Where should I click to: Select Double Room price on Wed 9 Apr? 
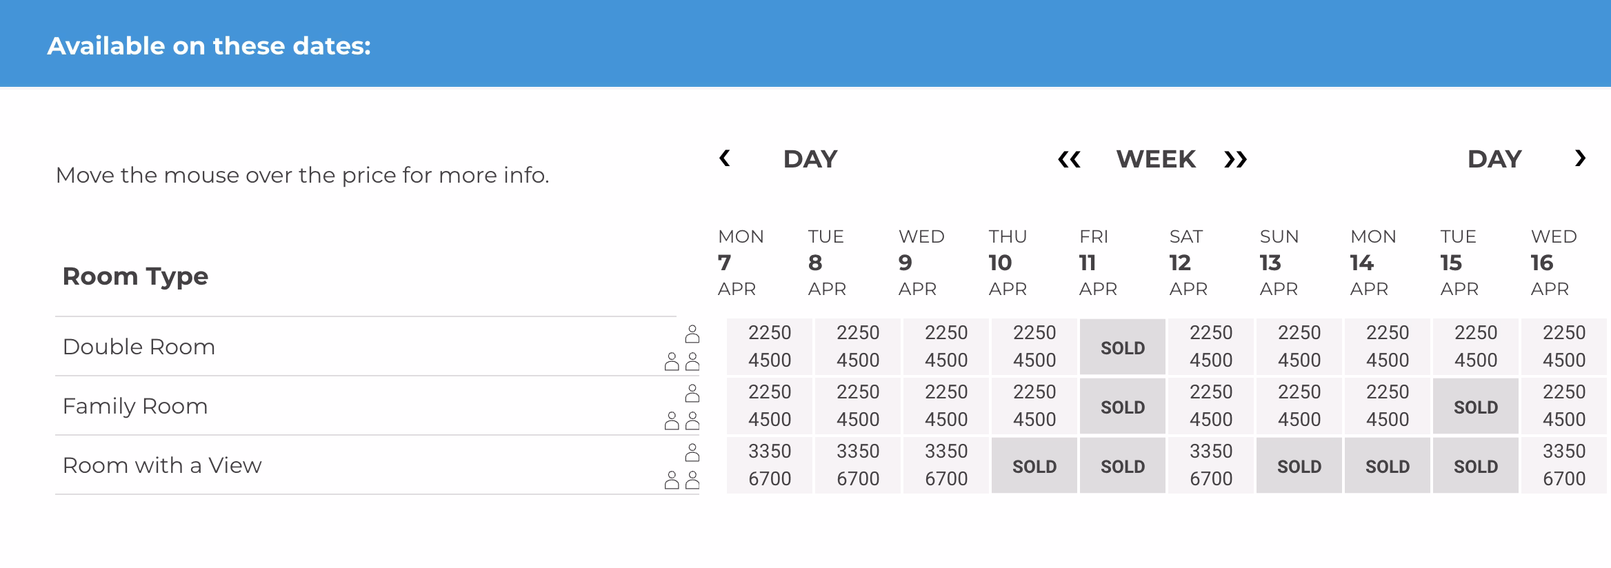click(946, 347)
